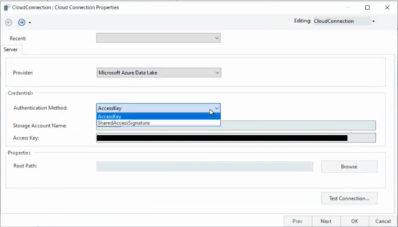Viewport: 398px width, 227px height.
Task: Go to previous page with Prev
Action: click(x=297, y=221)
